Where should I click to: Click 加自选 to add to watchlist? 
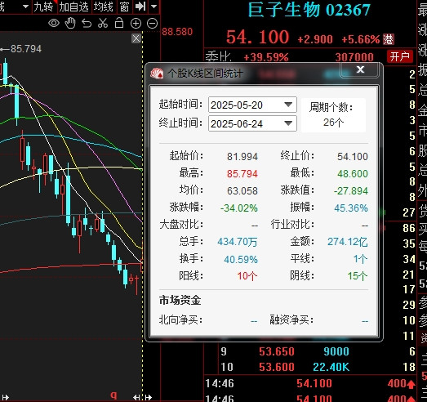click(x=74, y=7)
